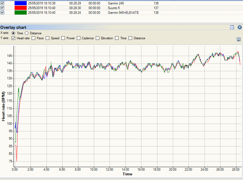The height and width of the screenshot is (180, 243).
Task: Save the chart using the floppy disk icon
Action: click(239, 39)
